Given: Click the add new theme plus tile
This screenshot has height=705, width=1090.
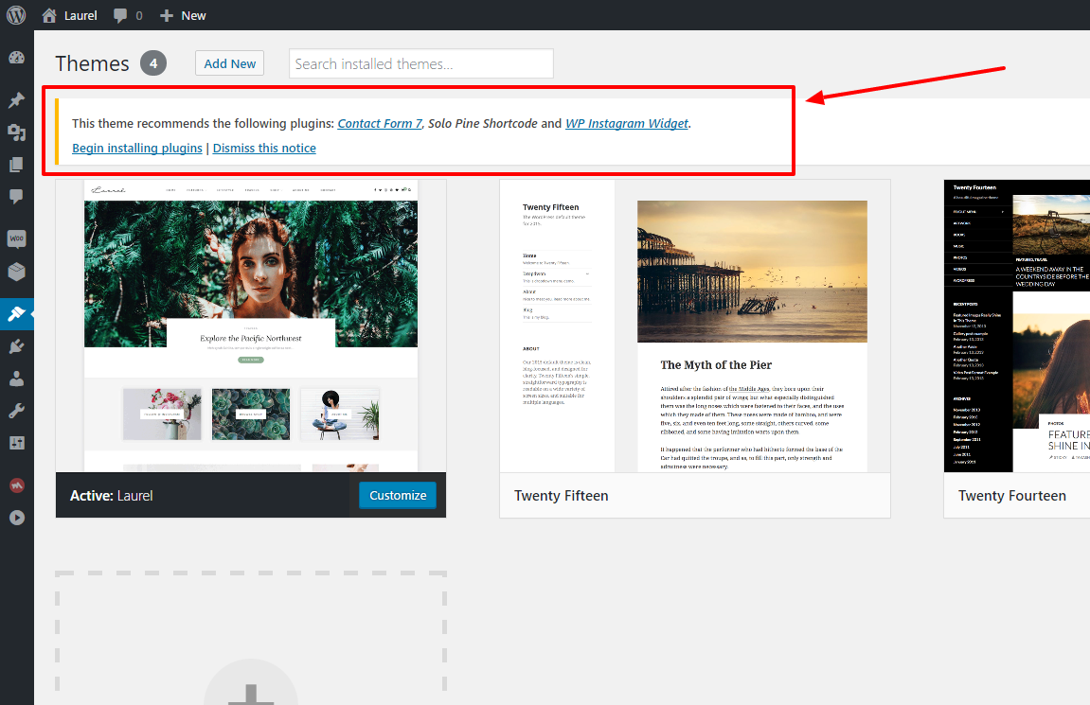Looking at the screenshot, I should 251,639.
